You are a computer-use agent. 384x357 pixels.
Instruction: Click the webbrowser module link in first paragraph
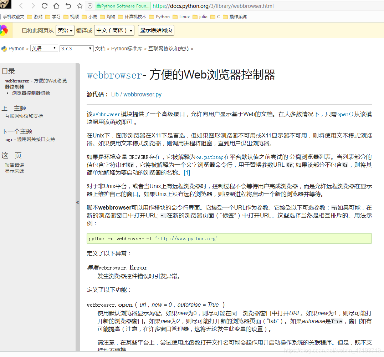[x=107, y=114]
